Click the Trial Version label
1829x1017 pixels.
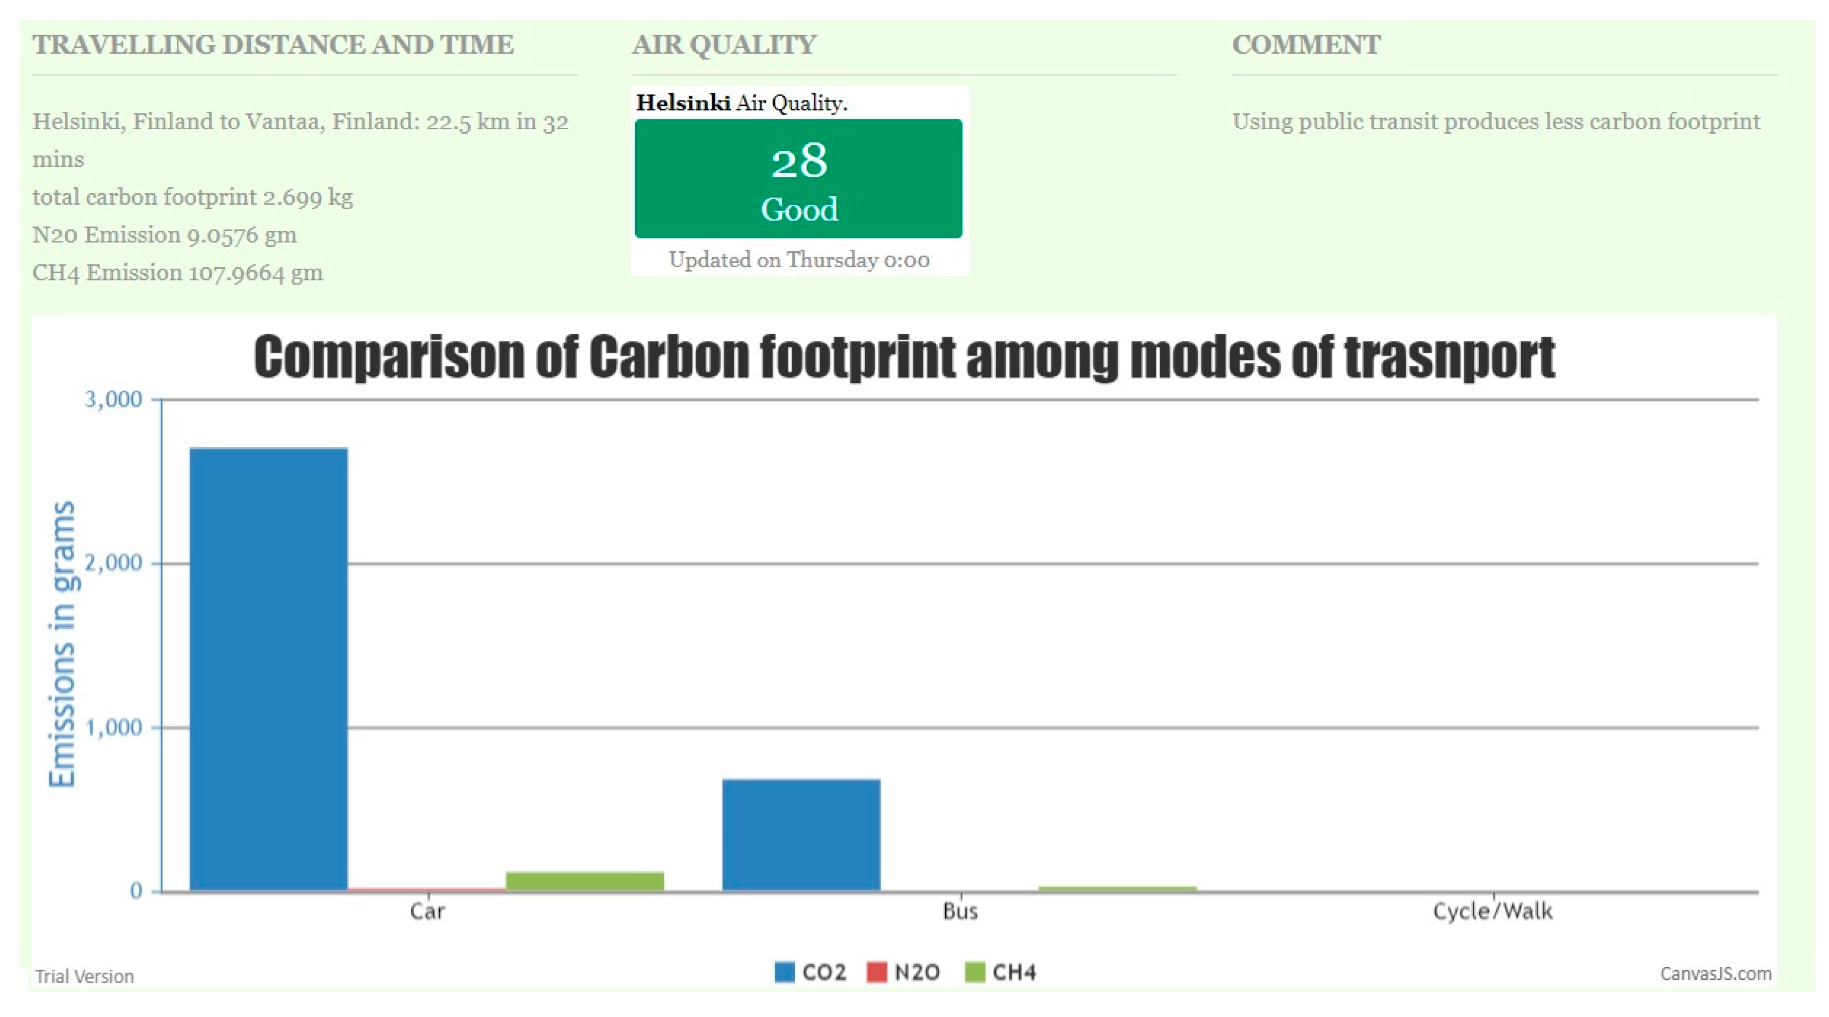84,977
